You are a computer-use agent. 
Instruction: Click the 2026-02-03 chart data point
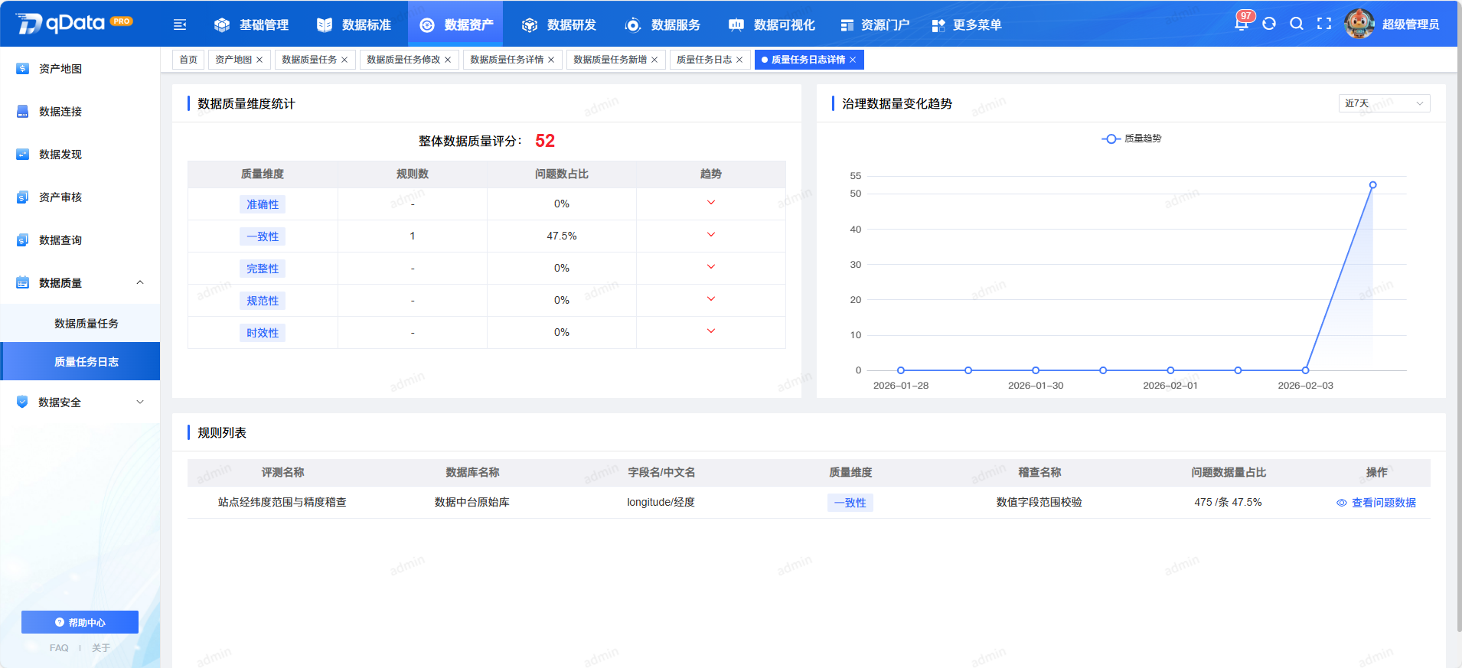[1306, 370]
